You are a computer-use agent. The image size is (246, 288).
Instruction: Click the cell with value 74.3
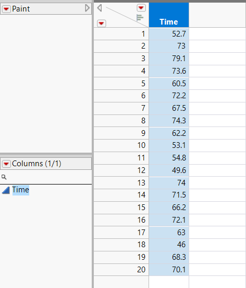[169, 121]
